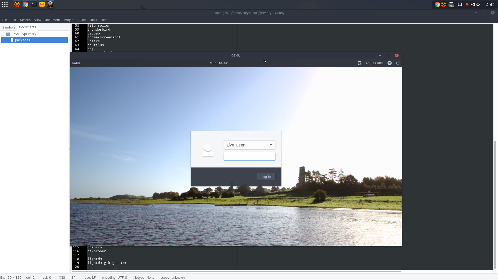Close the QEMU window
Viewport: 498px width, 280px height.
[397, 55]
